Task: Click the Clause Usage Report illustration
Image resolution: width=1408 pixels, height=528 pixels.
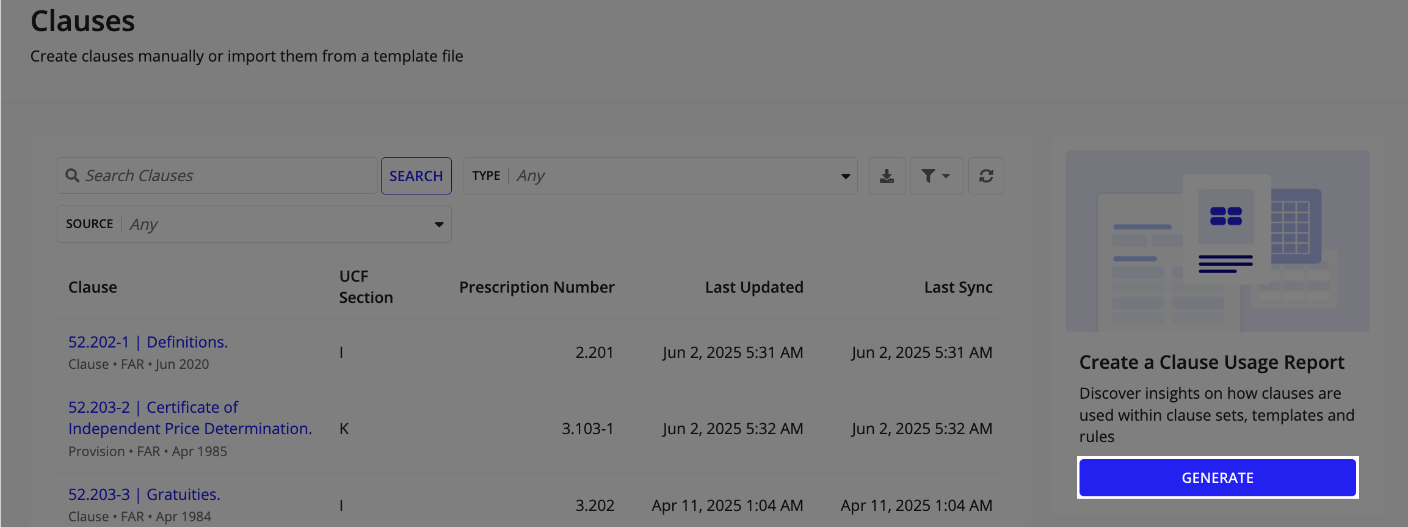Action: (x=1217, y=241)
